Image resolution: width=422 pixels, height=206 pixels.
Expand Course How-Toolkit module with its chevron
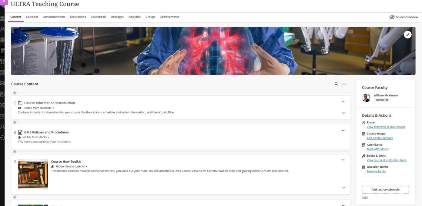344,188
